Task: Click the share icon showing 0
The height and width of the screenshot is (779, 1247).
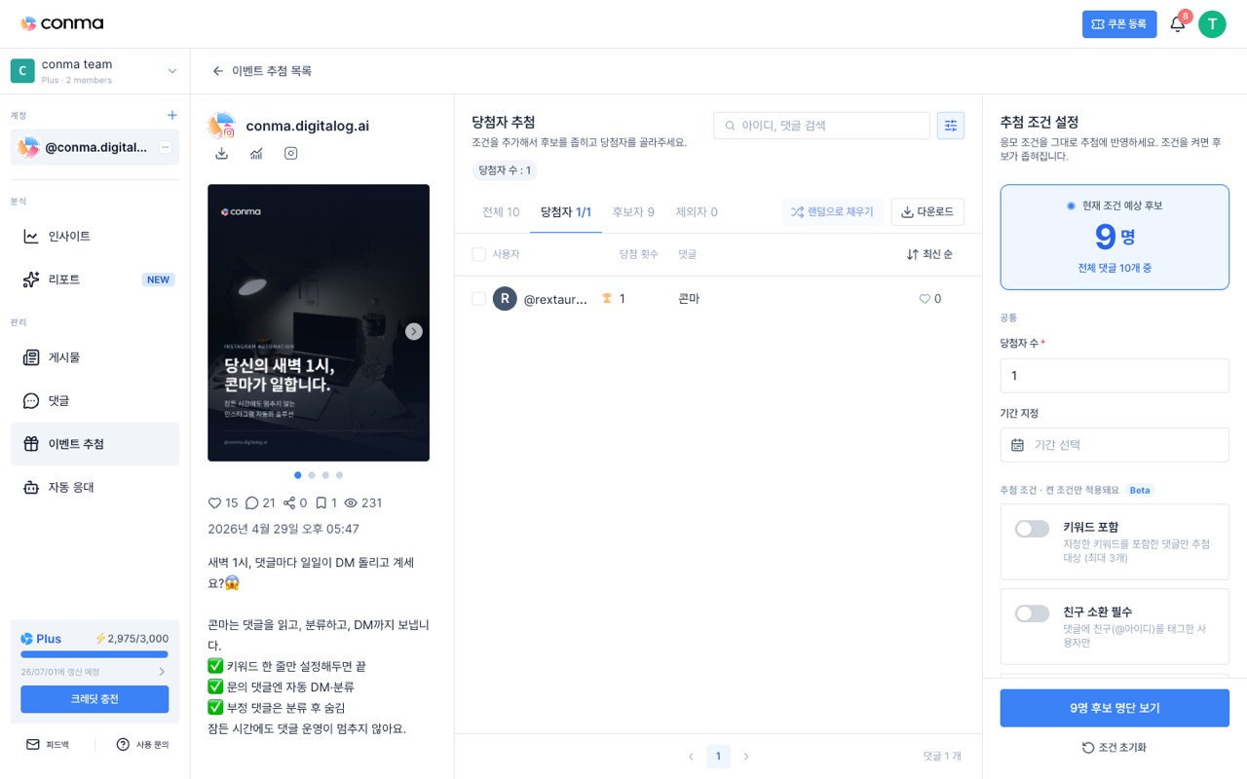Action: tap(289, 503)
